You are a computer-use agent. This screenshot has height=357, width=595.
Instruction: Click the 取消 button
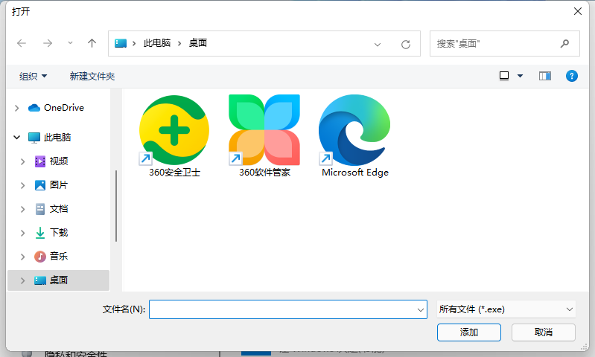tap(544, 332)
